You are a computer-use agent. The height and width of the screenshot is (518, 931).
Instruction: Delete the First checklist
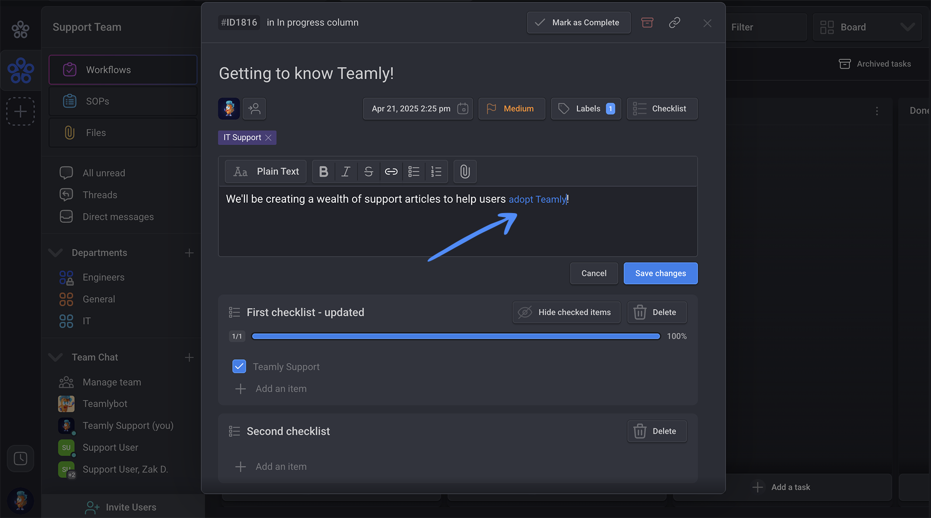coord(657,312)
